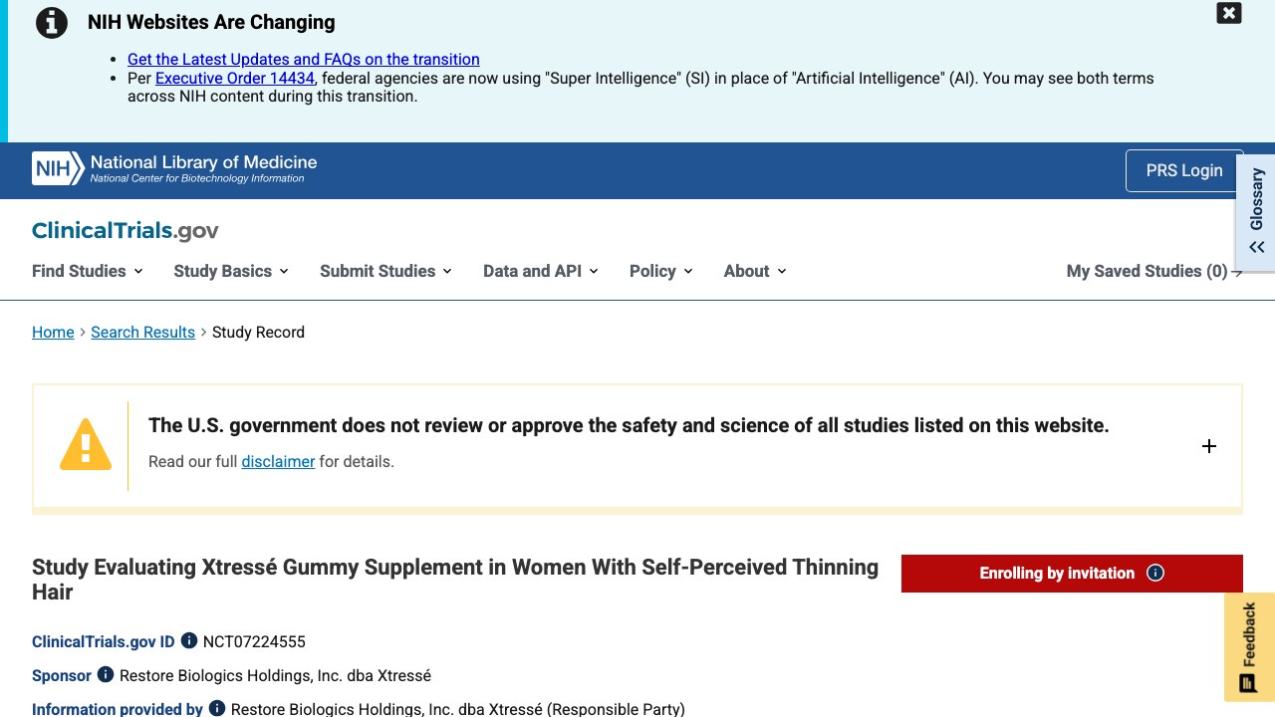This screenshot has width=1275, height=717.
Task: Expand the disclaimer with the plus icon
Action: click(1209, 446)
